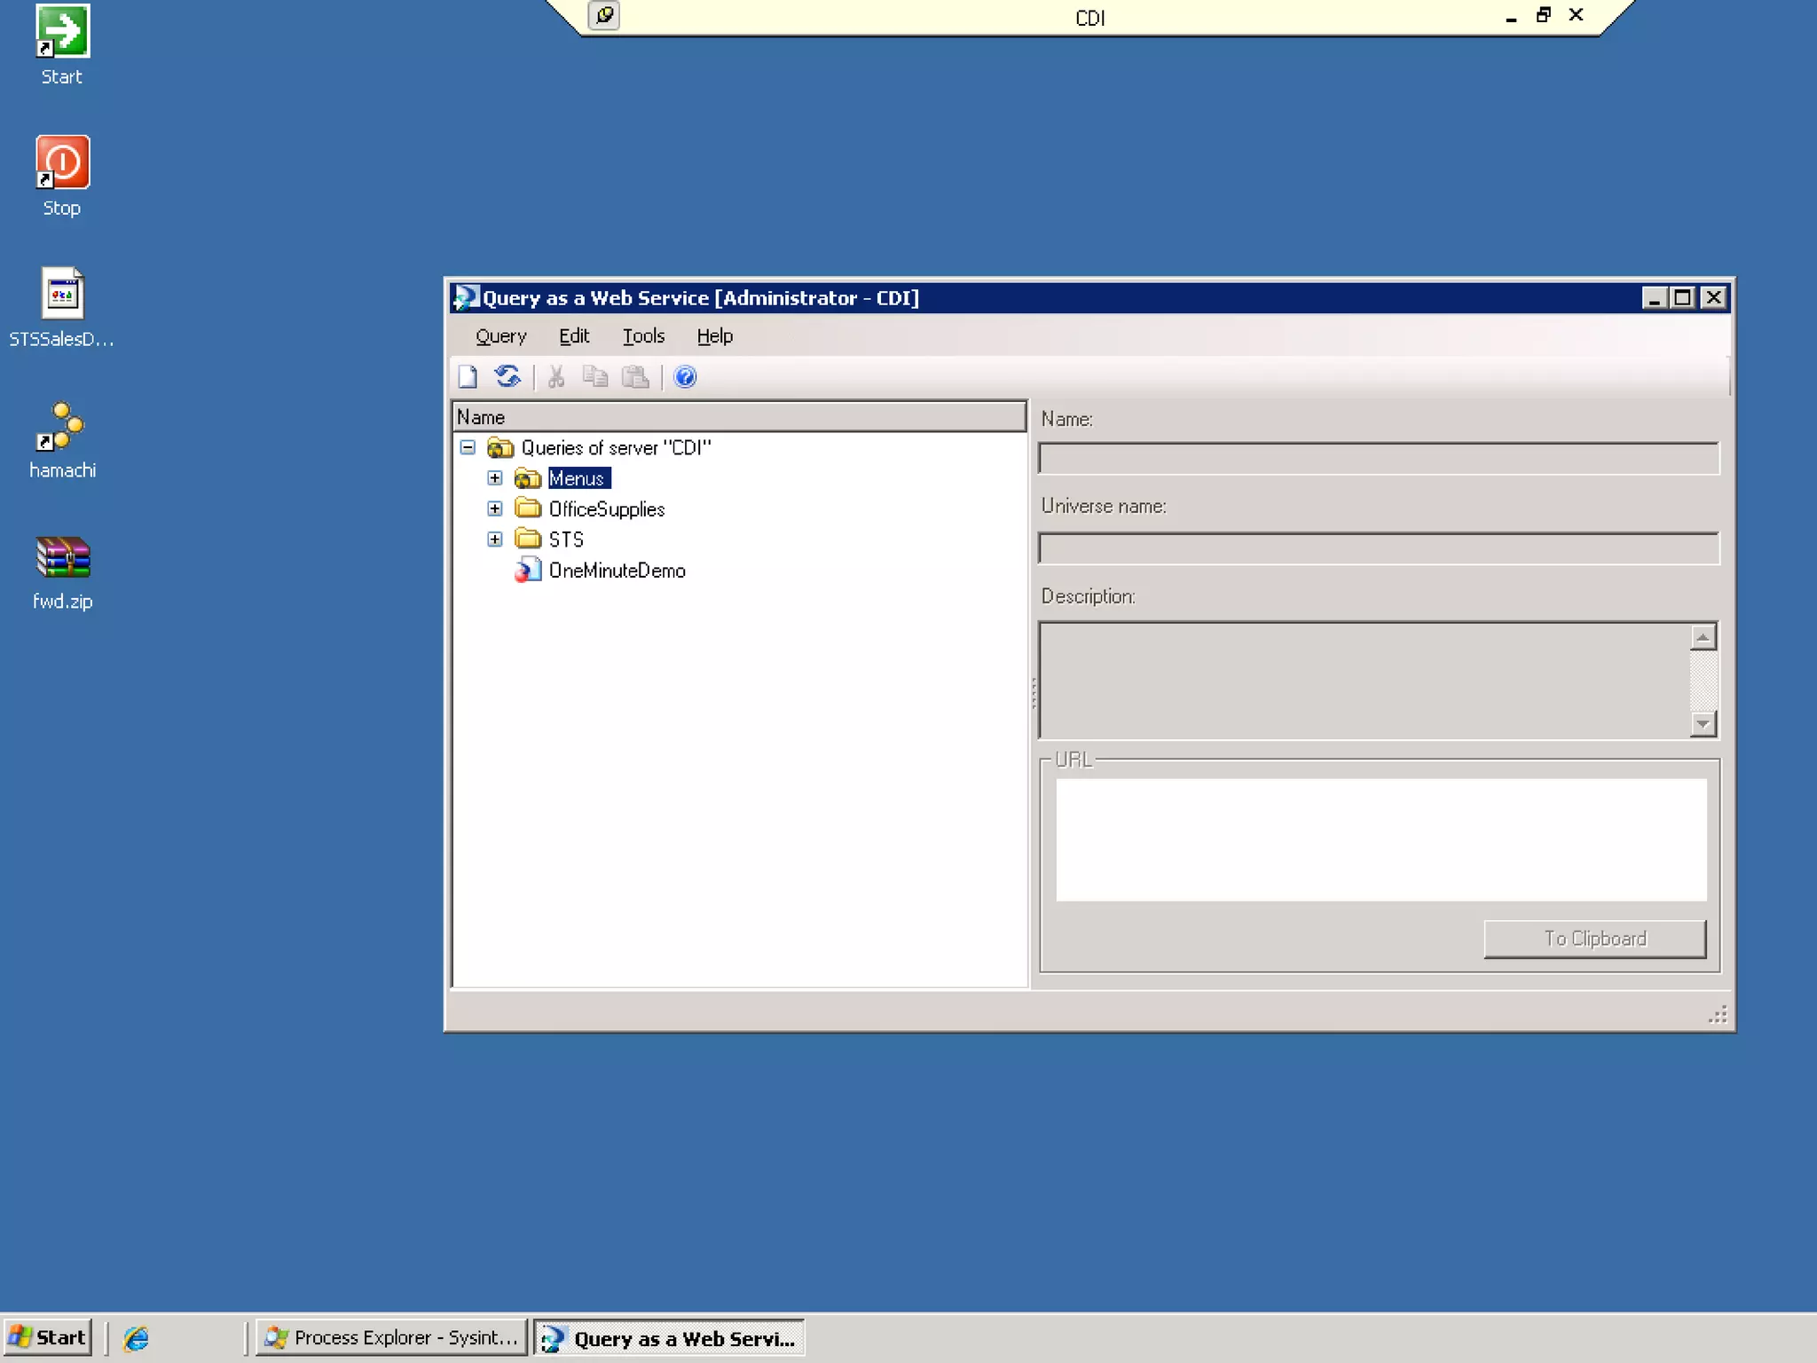The width and height of the screenshot is (1817, 1363).
Task: Minimize the CDI remote connection bar
Action: [1511, 16]
